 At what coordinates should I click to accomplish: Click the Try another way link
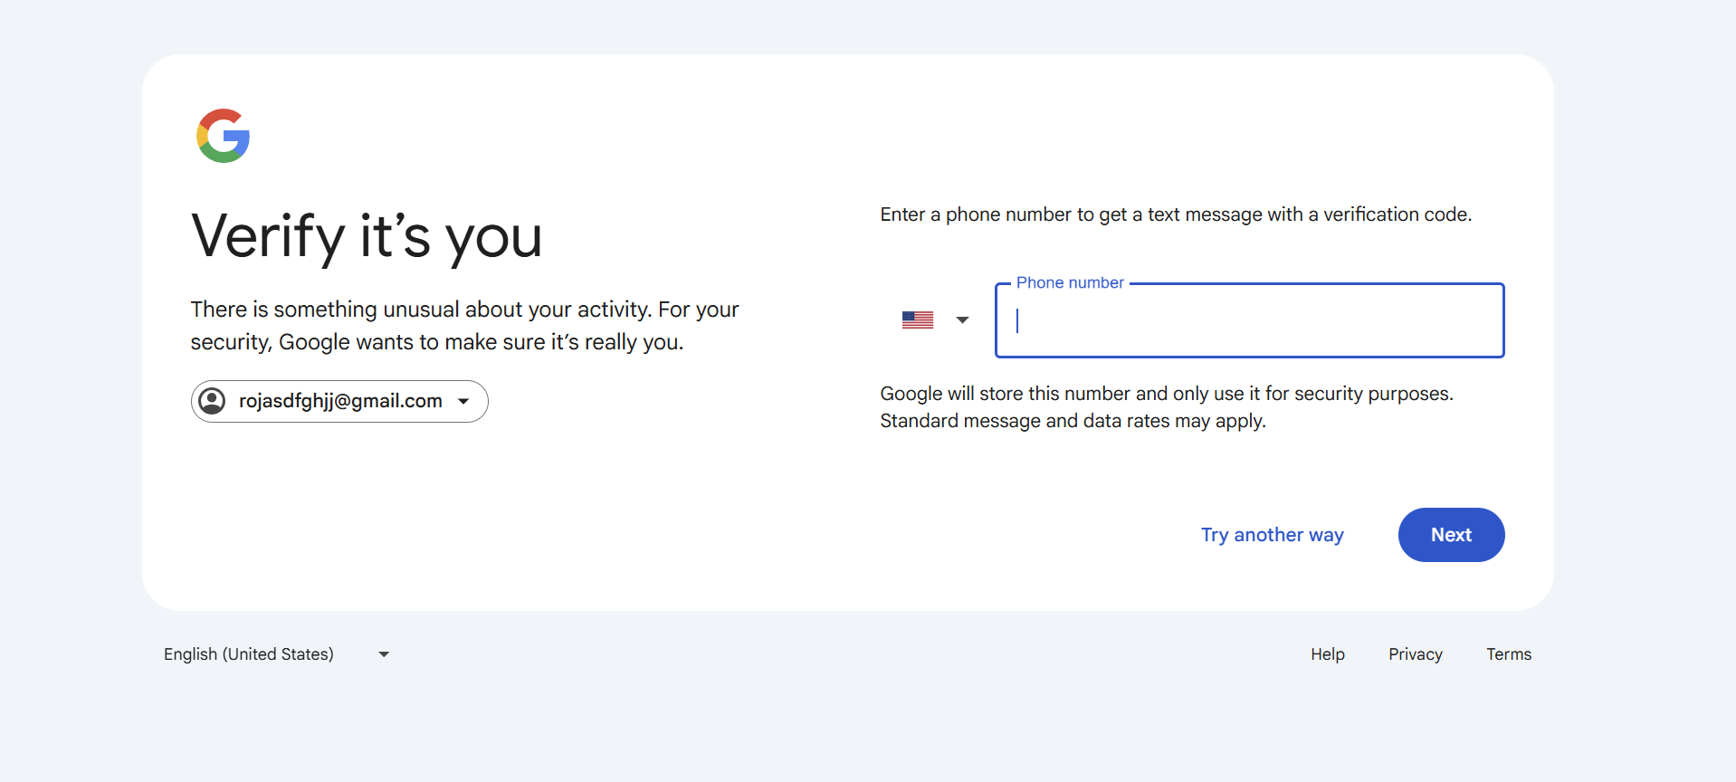coord(1272,535)
